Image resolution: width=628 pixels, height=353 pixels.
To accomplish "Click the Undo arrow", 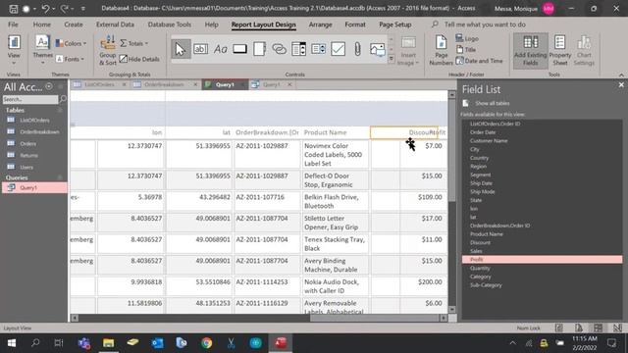I will 45,9.
